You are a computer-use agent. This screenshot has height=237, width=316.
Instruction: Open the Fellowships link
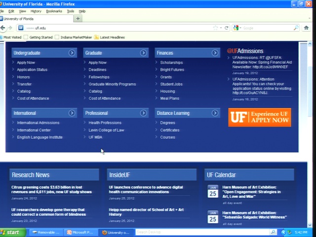click(x=99, y=77)
